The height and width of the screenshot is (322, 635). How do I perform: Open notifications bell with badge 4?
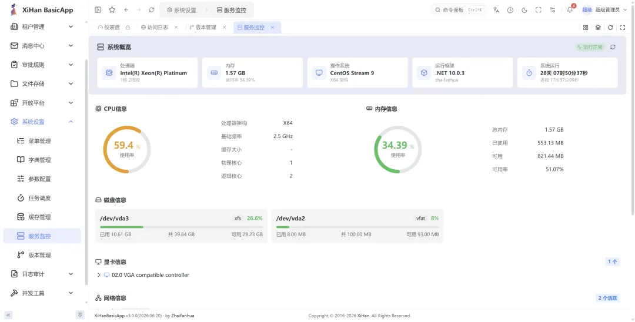coord(570,10)
